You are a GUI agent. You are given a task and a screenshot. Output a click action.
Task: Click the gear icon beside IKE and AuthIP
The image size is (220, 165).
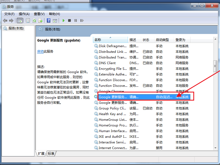pos(96,136)
